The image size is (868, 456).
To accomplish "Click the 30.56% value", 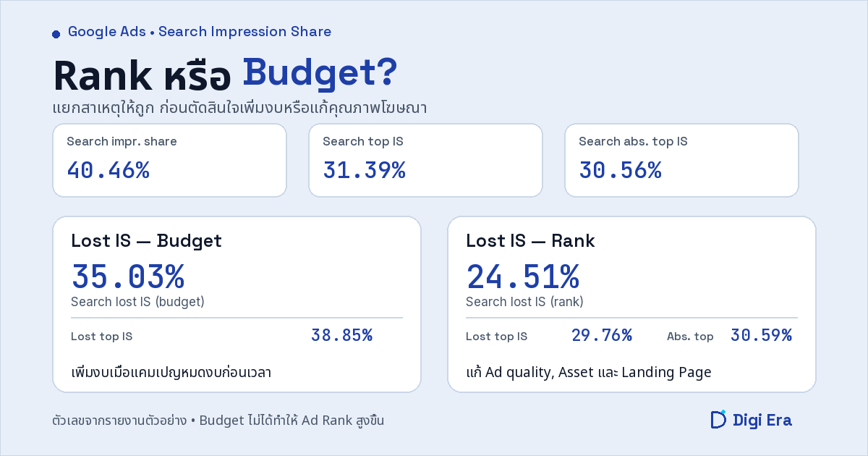I will 620,170.
